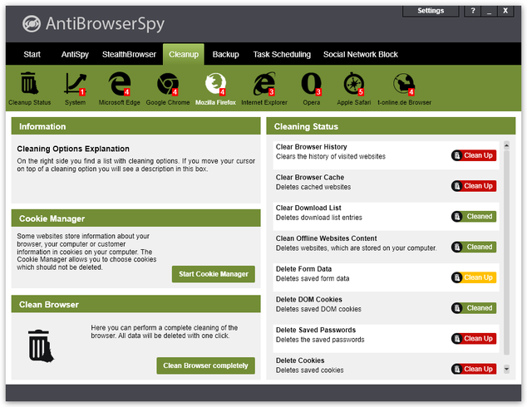Click Clean Browser completely
527x407 pixels.
click(205, 365)
